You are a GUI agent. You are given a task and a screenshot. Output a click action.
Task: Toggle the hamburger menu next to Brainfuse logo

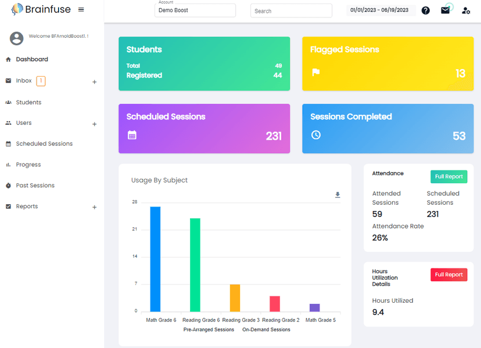click(81, 9)
